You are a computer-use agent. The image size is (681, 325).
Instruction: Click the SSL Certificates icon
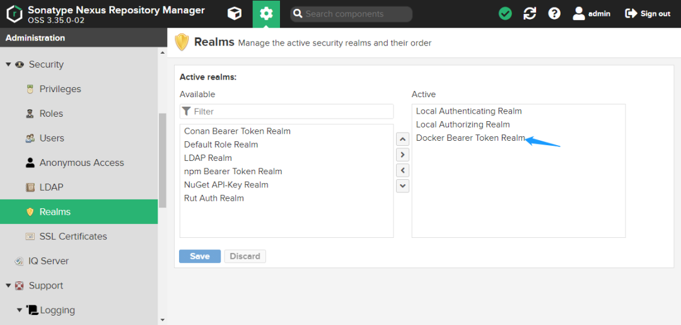(30, 237)
